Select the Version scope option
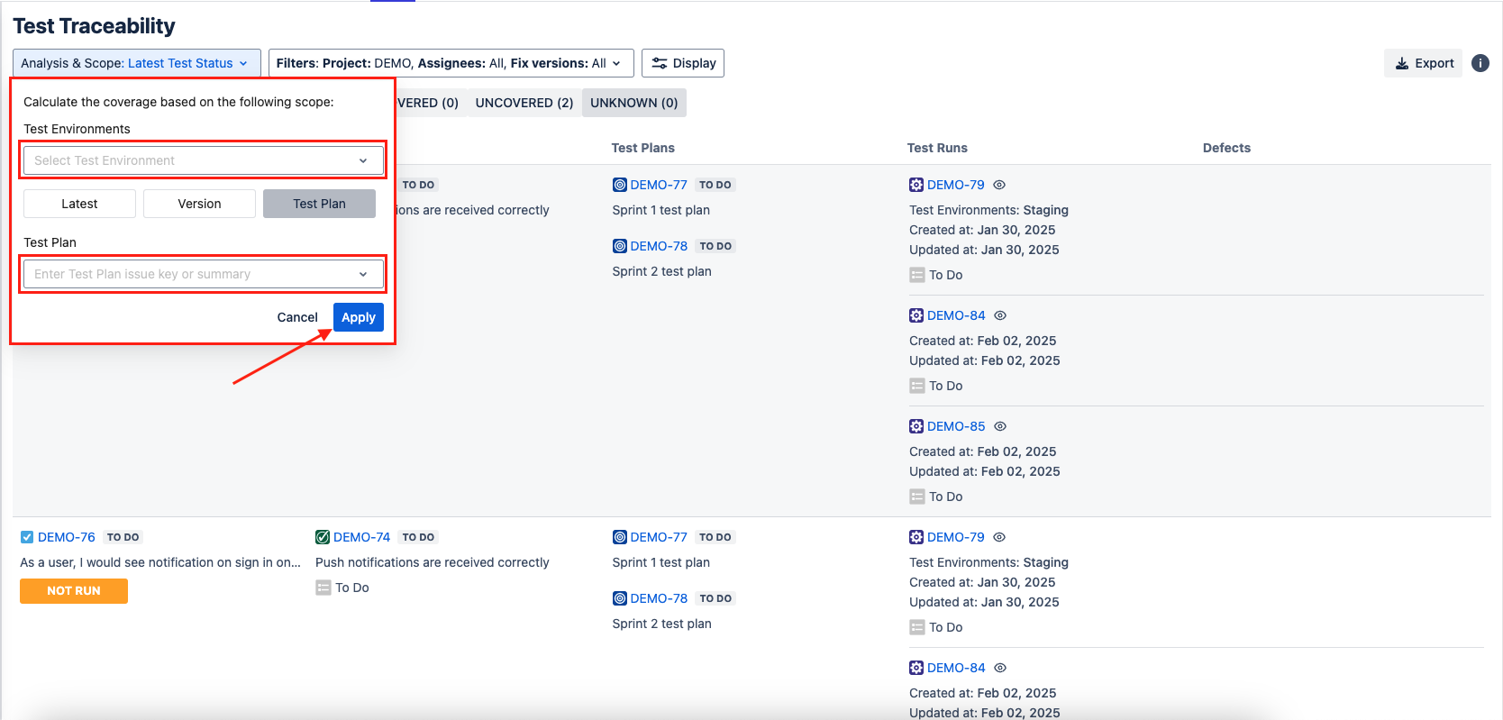 (199, 204)
